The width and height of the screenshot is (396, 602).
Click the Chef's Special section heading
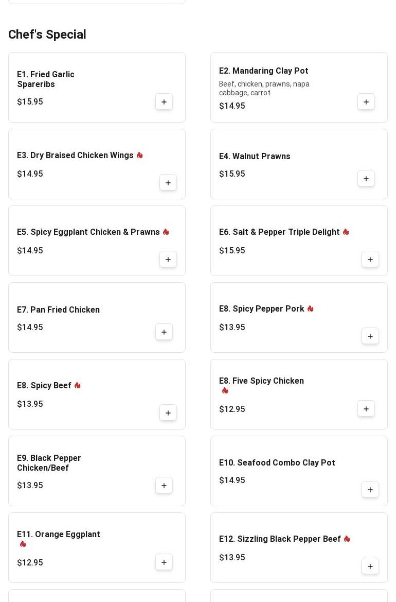(x=47, y=35)
